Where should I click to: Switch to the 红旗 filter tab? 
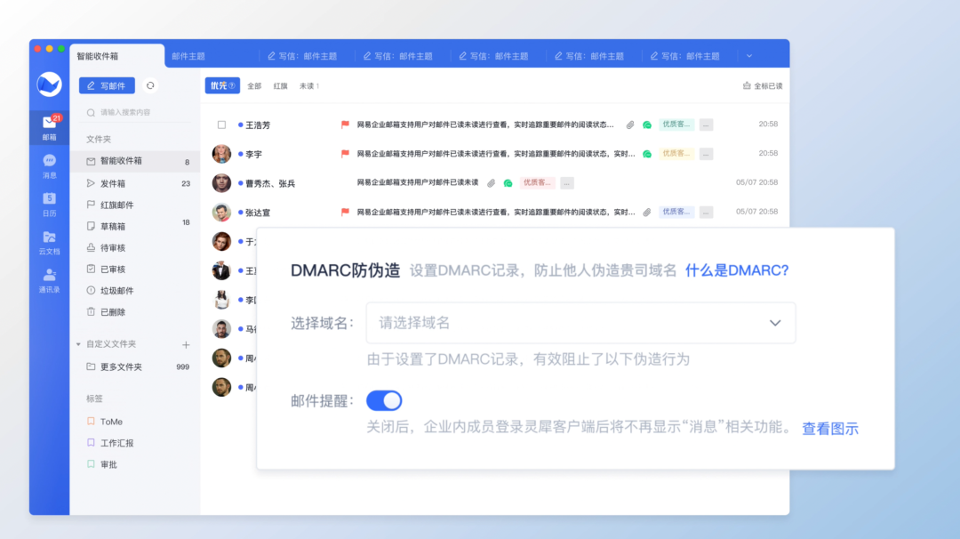pos(280,86)
